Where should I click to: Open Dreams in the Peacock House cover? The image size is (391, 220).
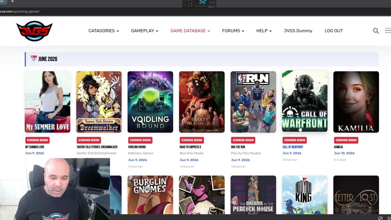point(253,195)
